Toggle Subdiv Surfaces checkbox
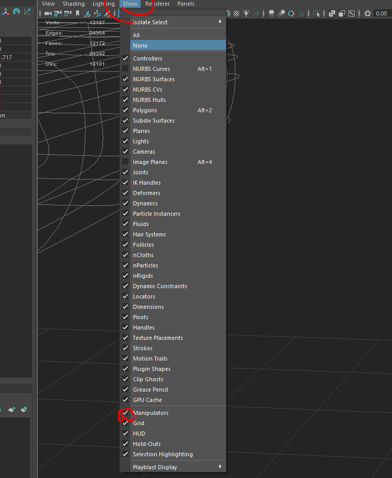The image size is (392, 478). [125, 121]
